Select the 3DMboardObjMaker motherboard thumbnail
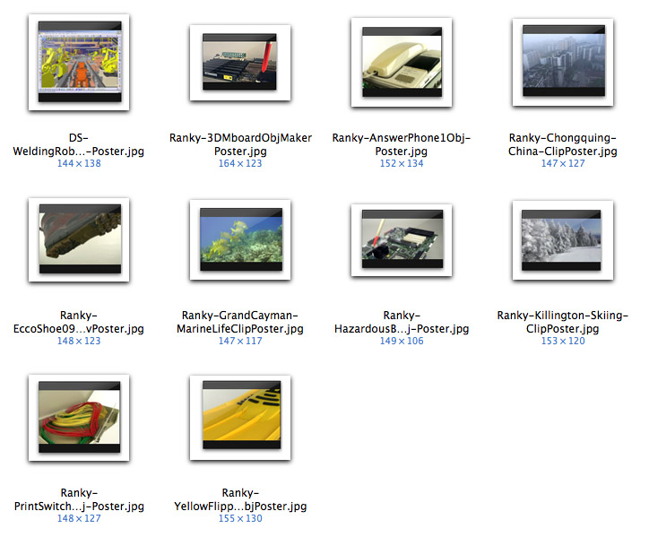649x537 pixels. [x=240, y=63]
